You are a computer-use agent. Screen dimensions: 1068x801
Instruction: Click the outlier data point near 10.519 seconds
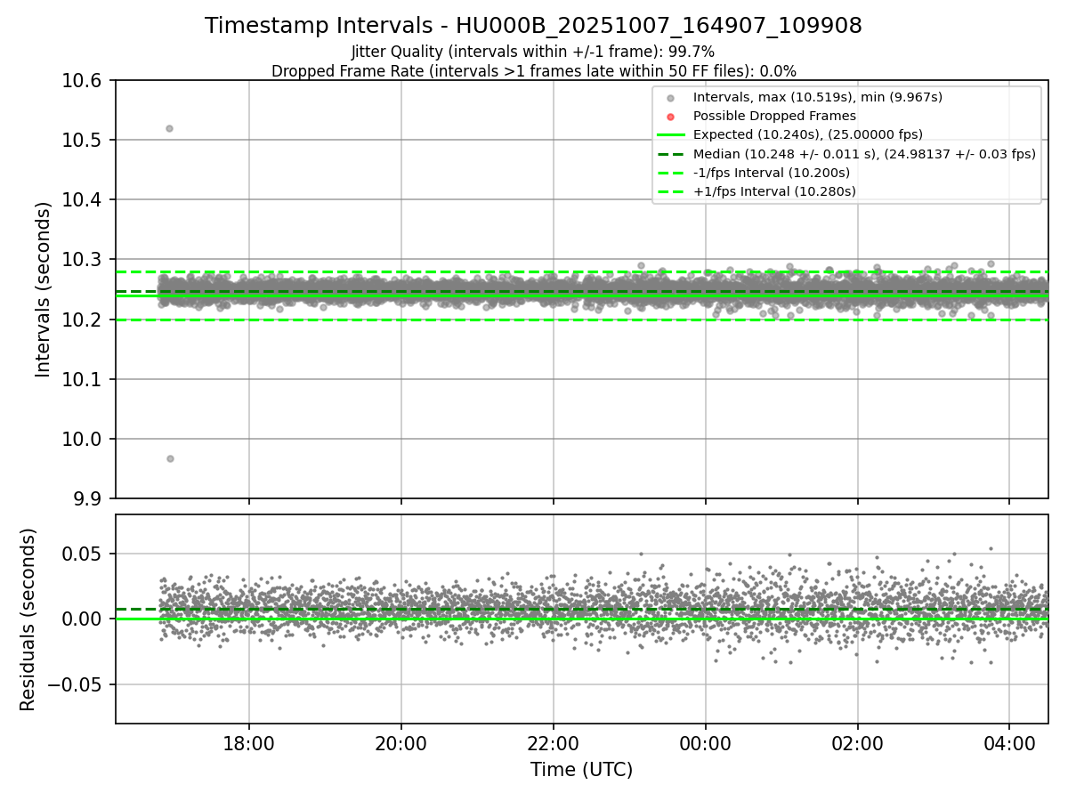(x=169, y=128)
